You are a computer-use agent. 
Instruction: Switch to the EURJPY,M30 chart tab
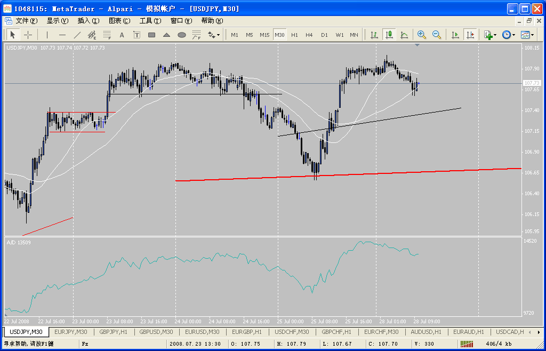point(71,332)
